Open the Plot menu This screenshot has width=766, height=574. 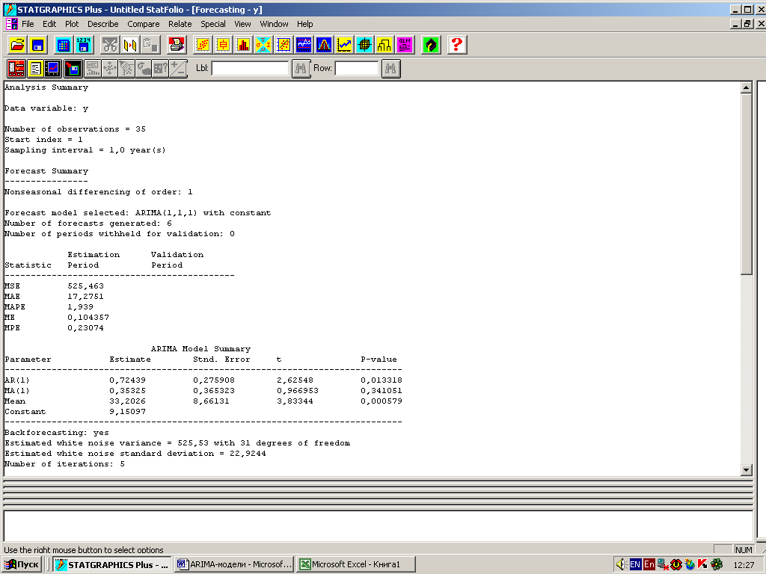click(72, 24)
